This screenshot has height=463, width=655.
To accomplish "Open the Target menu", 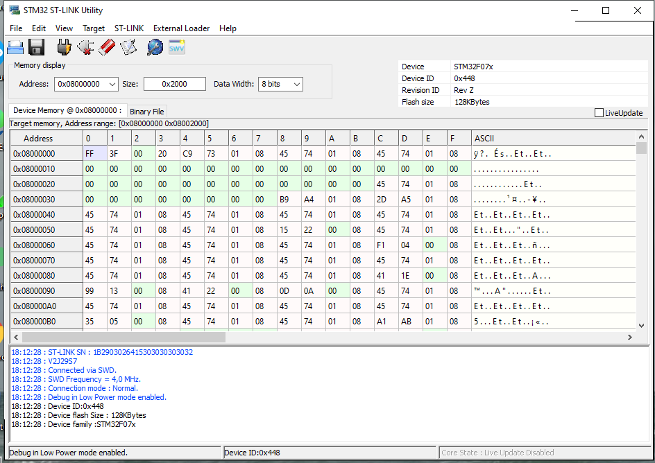I will (94, 28).
